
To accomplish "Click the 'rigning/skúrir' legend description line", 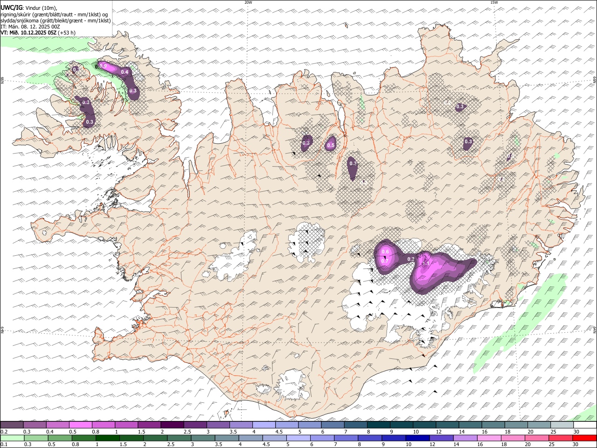I will tap(54, 14).
